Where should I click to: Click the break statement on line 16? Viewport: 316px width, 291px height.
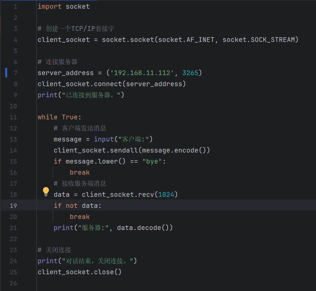coord(80,172)
